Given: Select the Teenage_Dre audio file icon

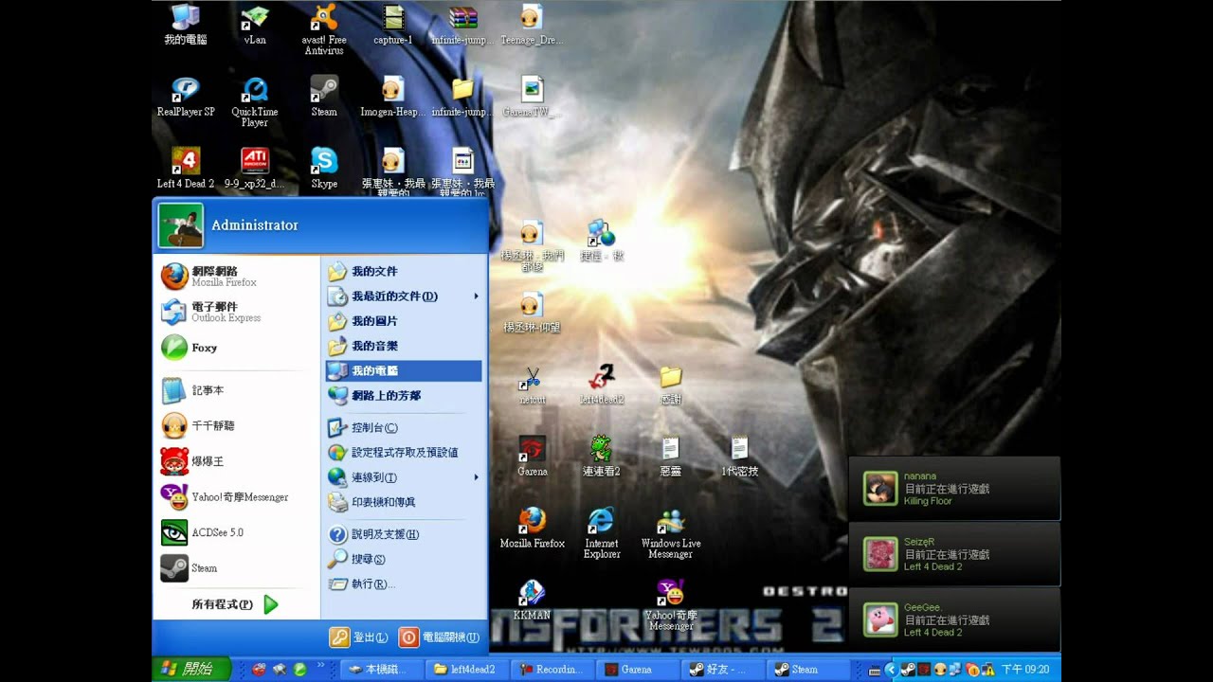Looking at the screenshot, I should pos(532,26).
